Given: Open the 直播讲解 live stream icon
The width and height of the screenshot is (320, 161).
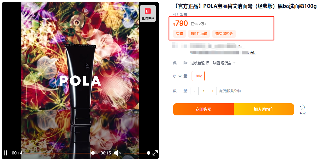Looking at the screenshot, I should coord(148,14).
